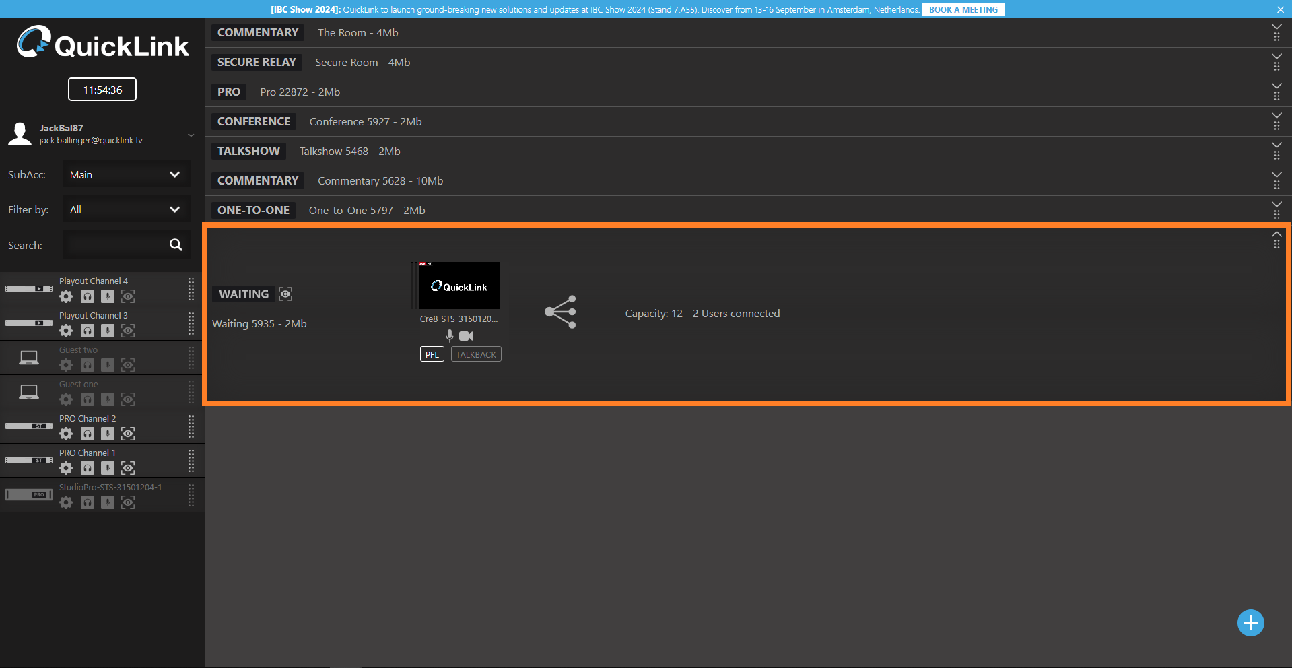Open settings gear for Playout Channel 4
The image size is (1292, 668).
[x=66, y=296]
